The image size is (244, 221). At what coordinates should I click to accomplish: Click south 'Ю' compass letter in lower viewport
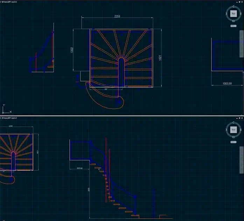233,137
